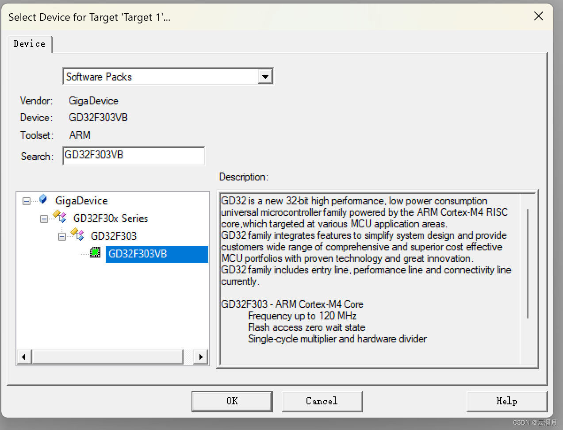Collapse the GD32F30x Series node
Image resolution: width=563 pixels, height=430 pixels.
click(44, 219)
